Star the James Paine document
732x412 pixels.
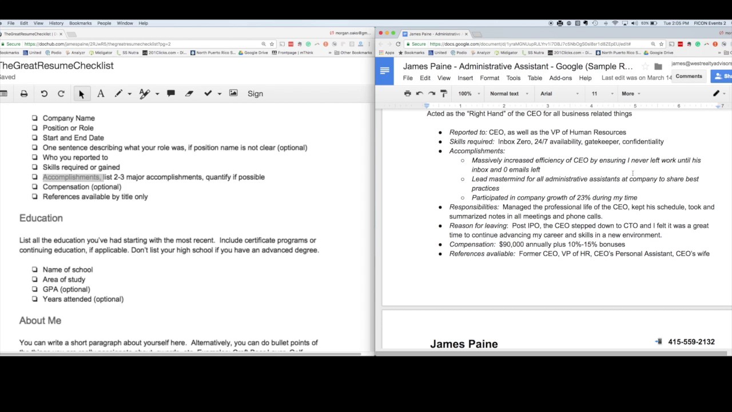[x=645, y=66]
